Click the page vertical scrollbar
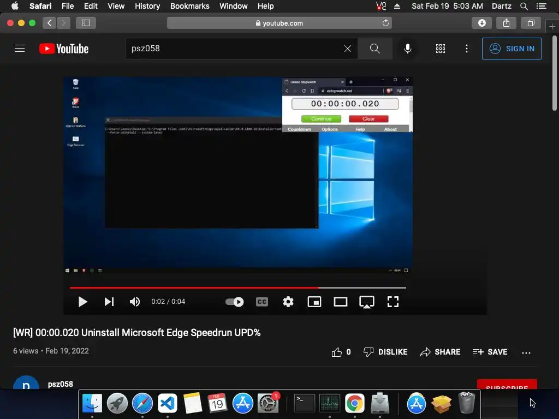This screenshot has width=559, height=419. [555, 73]
